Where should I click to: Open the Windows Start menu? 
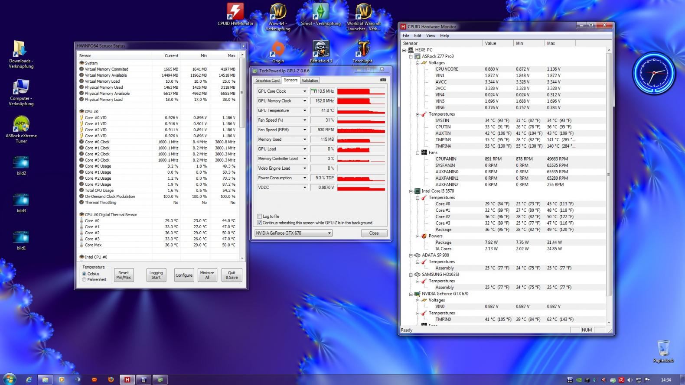coord(9,379)
